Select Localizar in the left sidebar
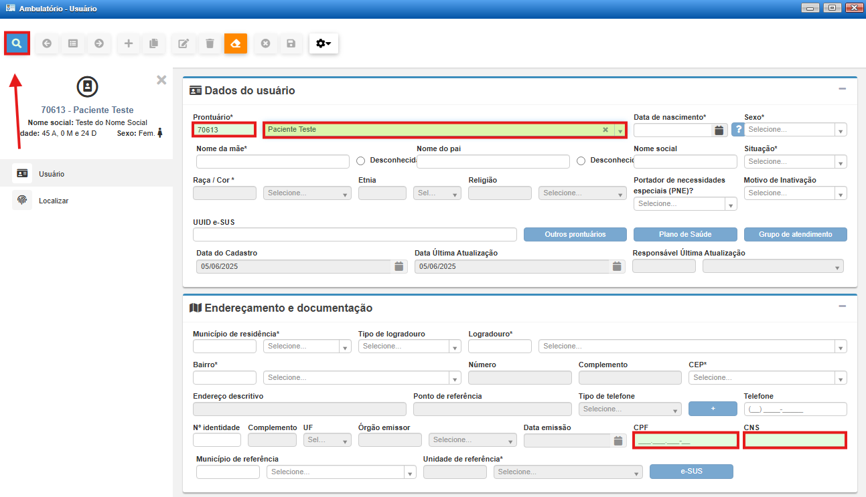 pyautogui.click(x=54, y=201)
